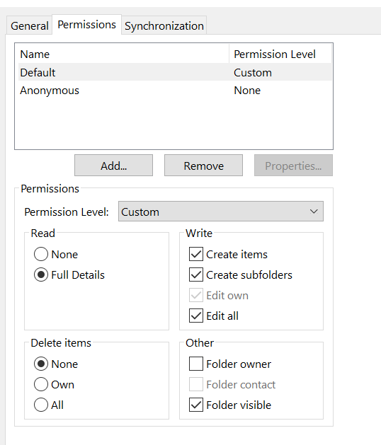381x445 pixels.
Task: Open the Synchronization tab
Action: tap(164, 26)
